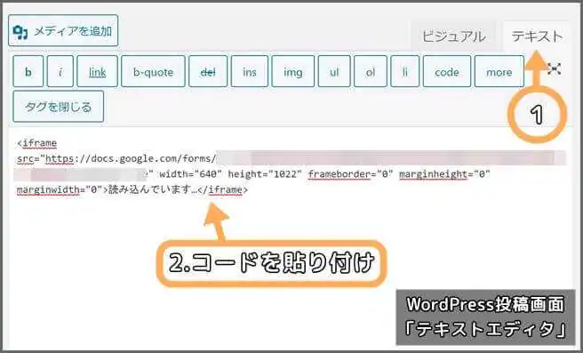Image resolution: width=583 pixels, height=353 pixels.
Task: Insert code tag with code button
Action: tap(447, 71)
